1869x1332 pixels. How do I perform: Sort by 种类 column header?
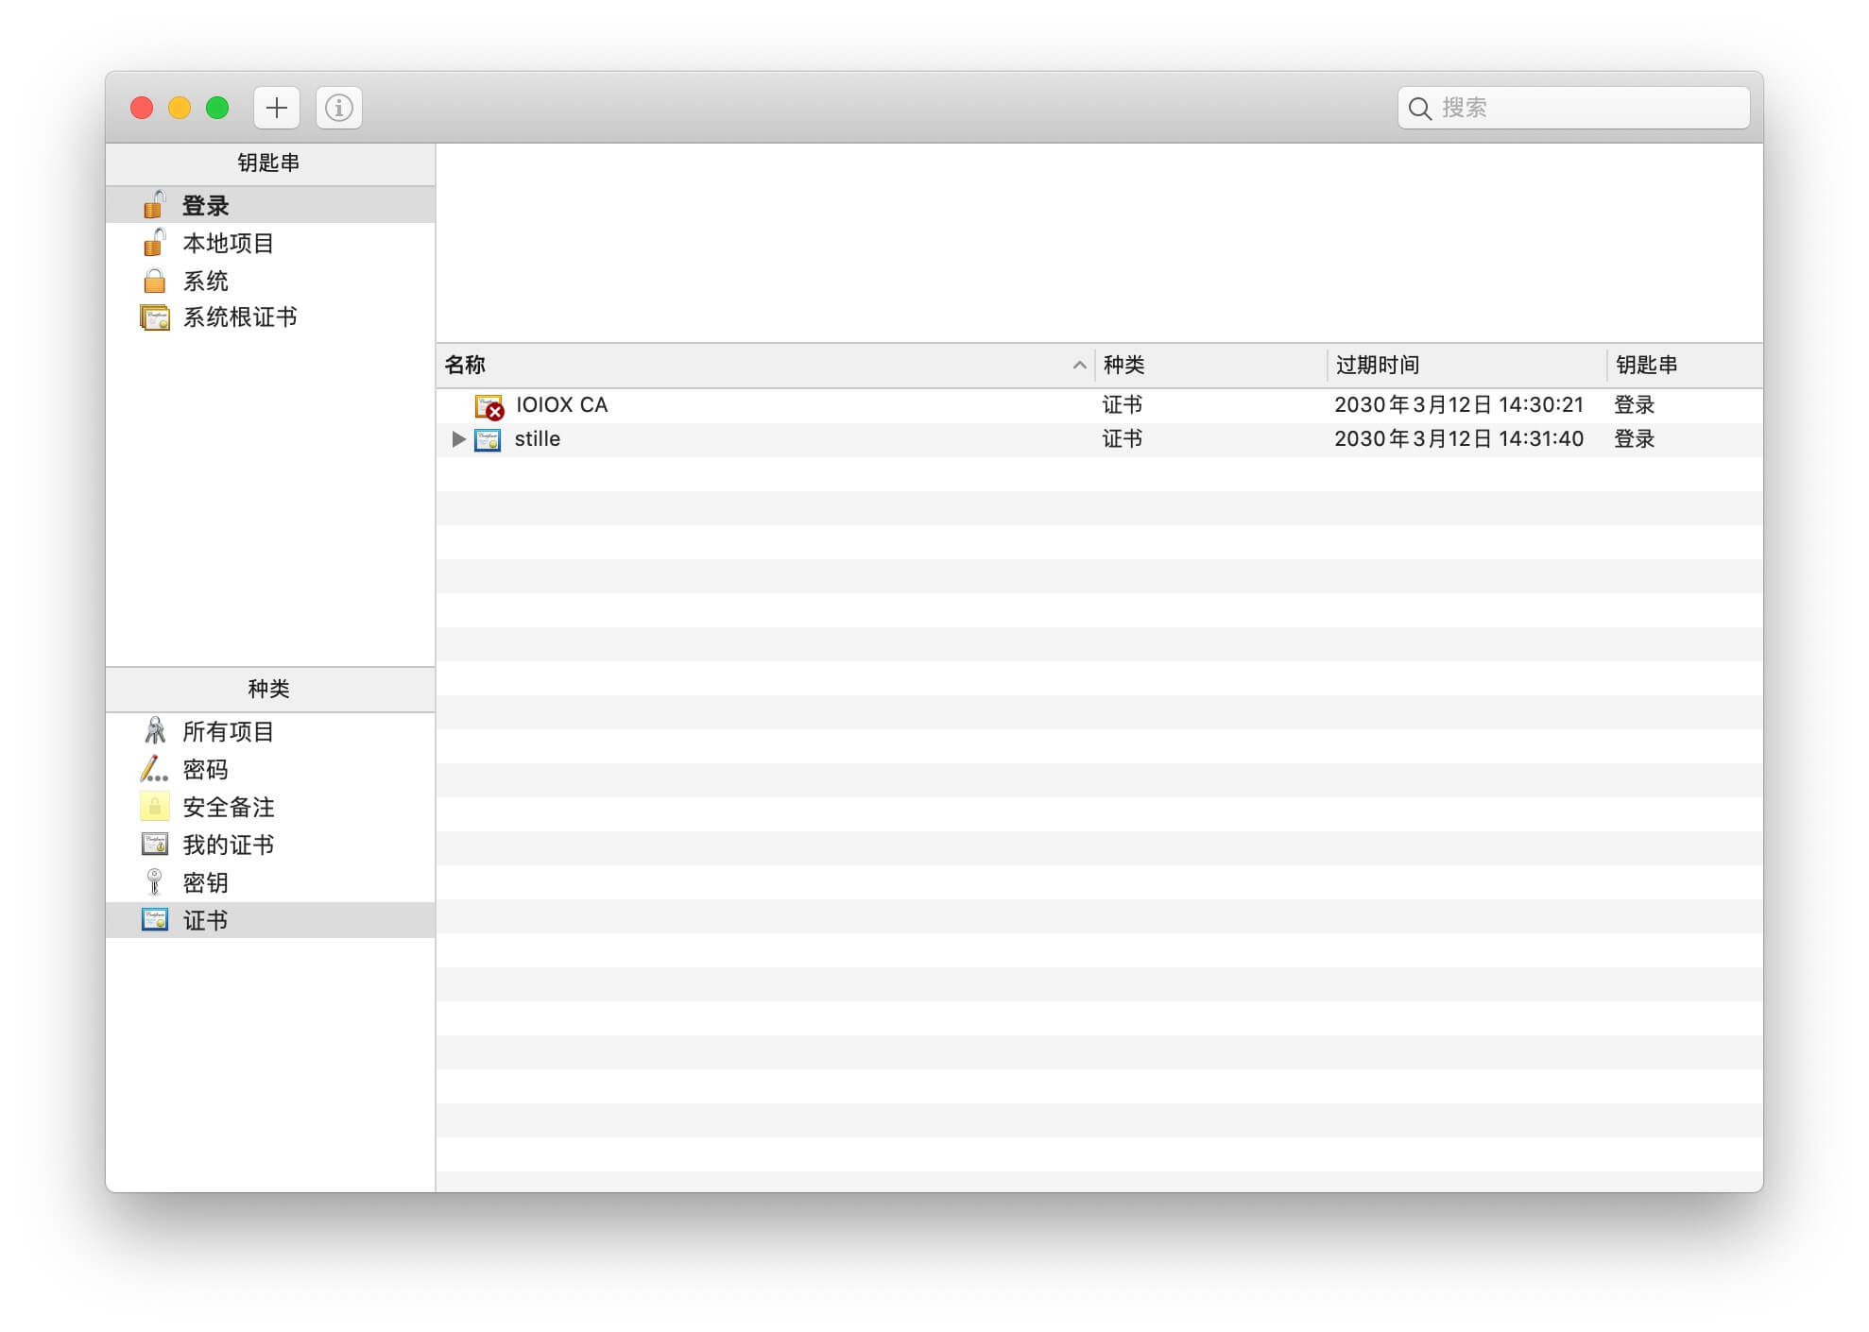[x=1123, y=365]
